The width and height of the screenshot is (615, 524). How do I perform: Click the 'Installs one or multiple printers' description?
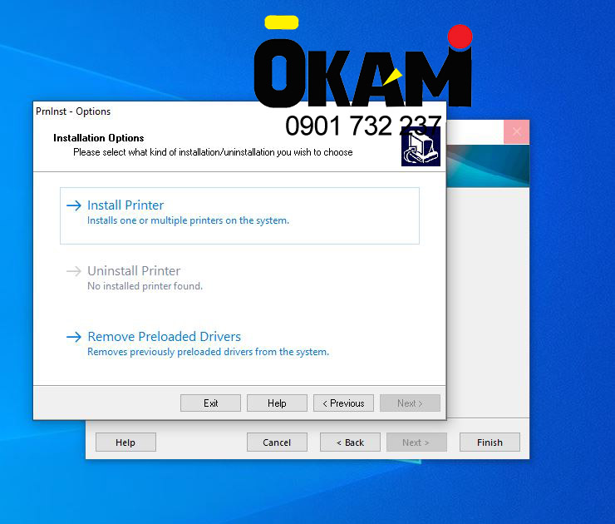tap(188, 220)
